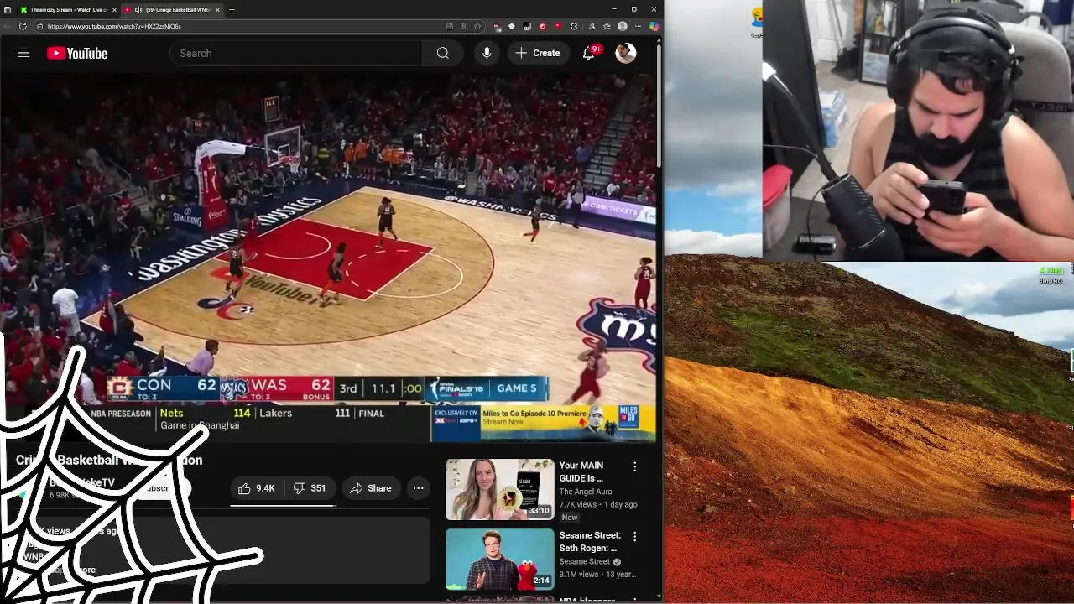Click into the YouTube search field
Viewport: 1074px width, 604px height.
(296, 53)
